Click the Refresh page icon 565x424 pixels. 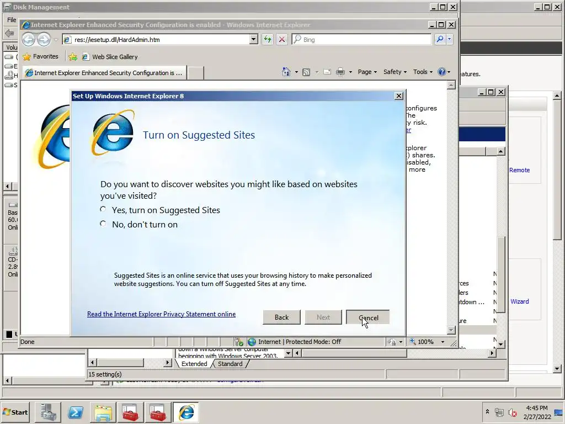pyautogui.click(x=268, y=39)
